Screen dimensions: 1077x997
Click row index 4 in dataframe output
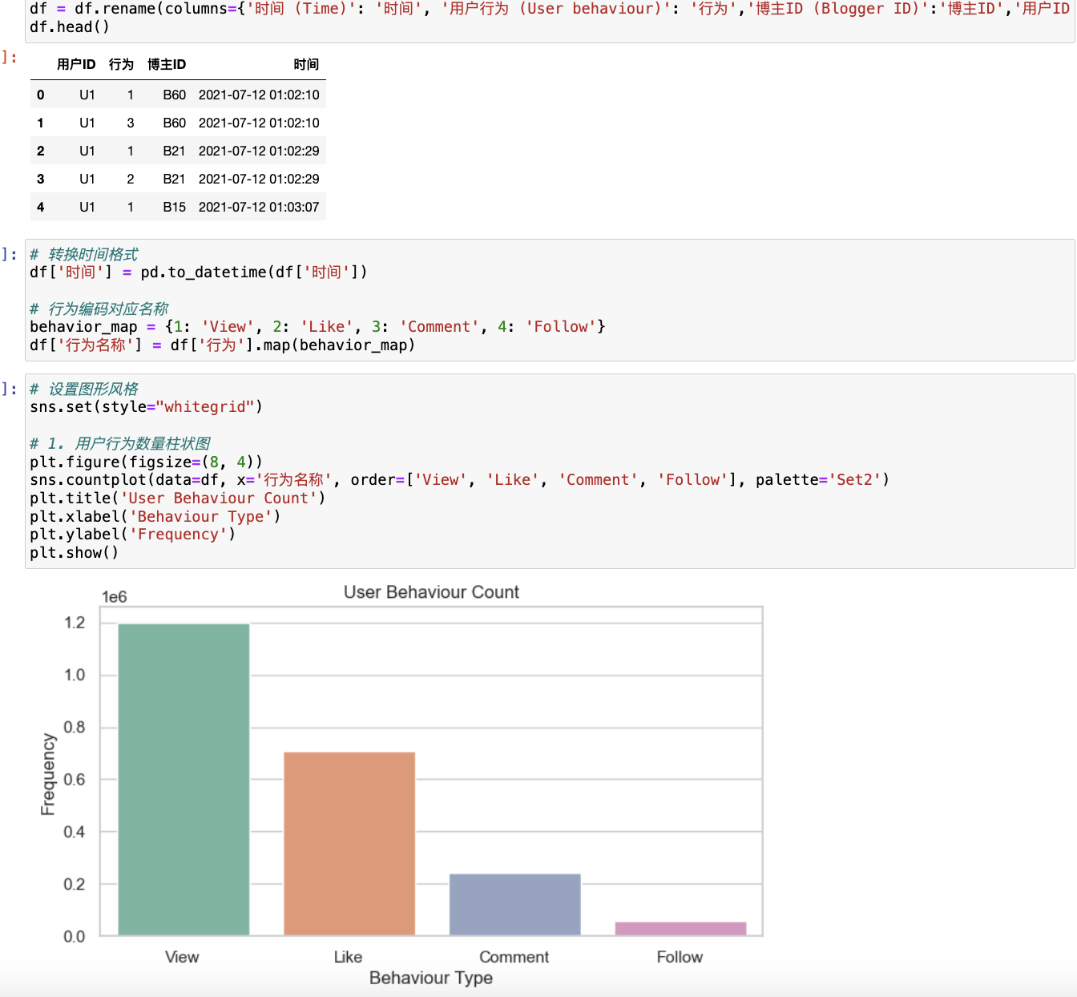(41, 207)
